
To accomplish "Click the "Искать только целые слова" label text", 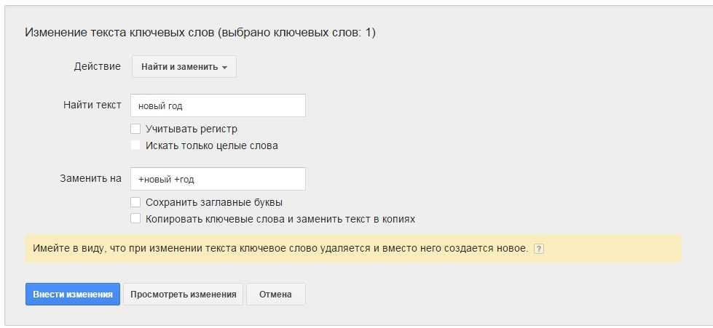I will point(211,145).
